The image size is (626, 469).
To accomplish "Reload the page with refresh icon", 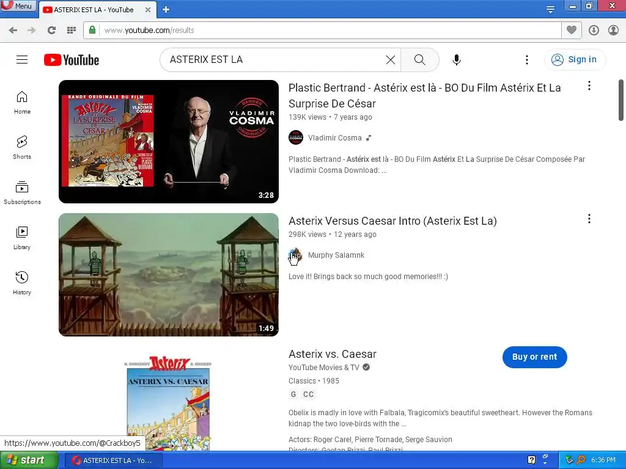I will click(x=51, y=31).
